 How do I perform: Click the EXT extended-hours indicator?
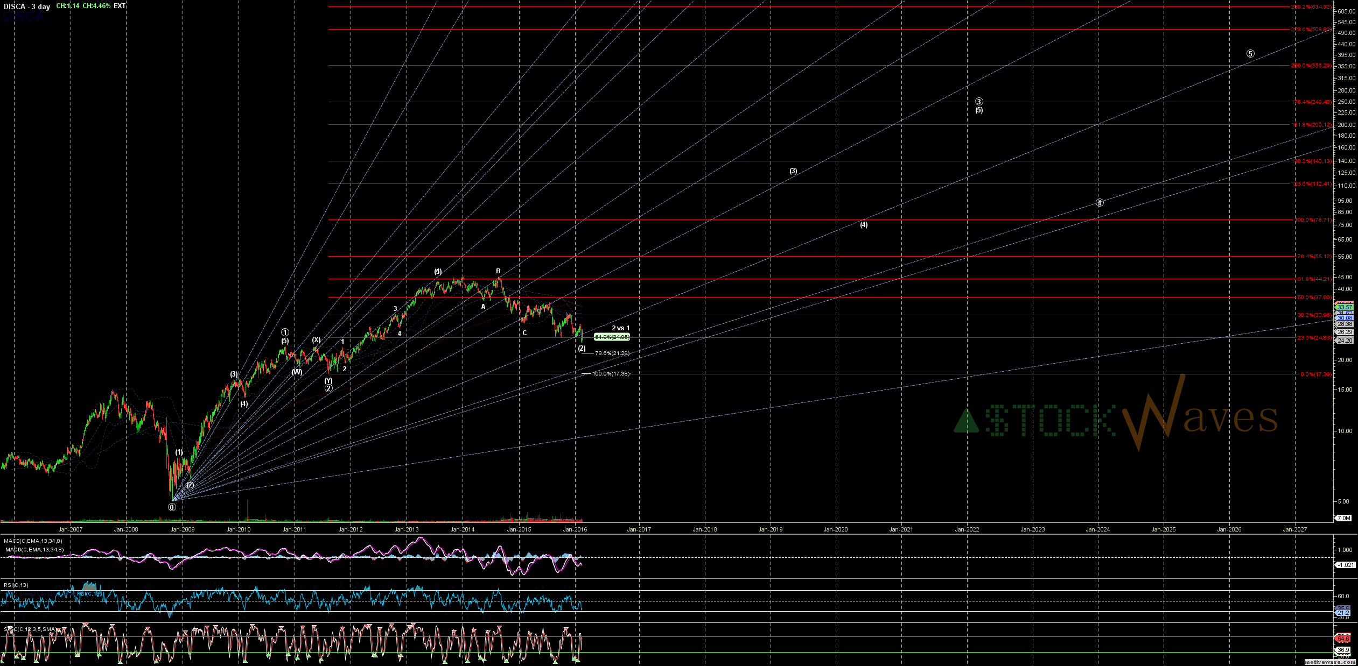click(x=120, y=6)
